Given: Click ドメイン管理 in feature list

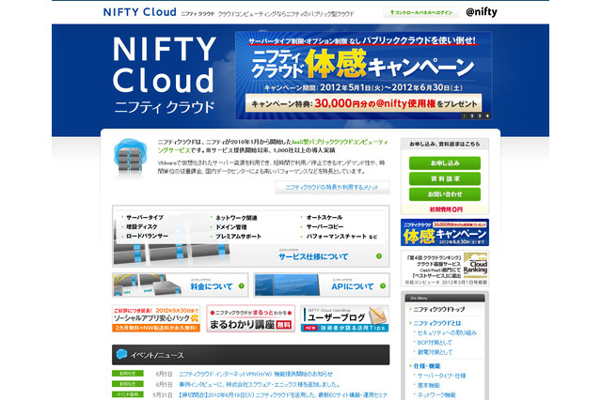Looking at the screenshot, I should pyautogui.click(x=230, y=227).
